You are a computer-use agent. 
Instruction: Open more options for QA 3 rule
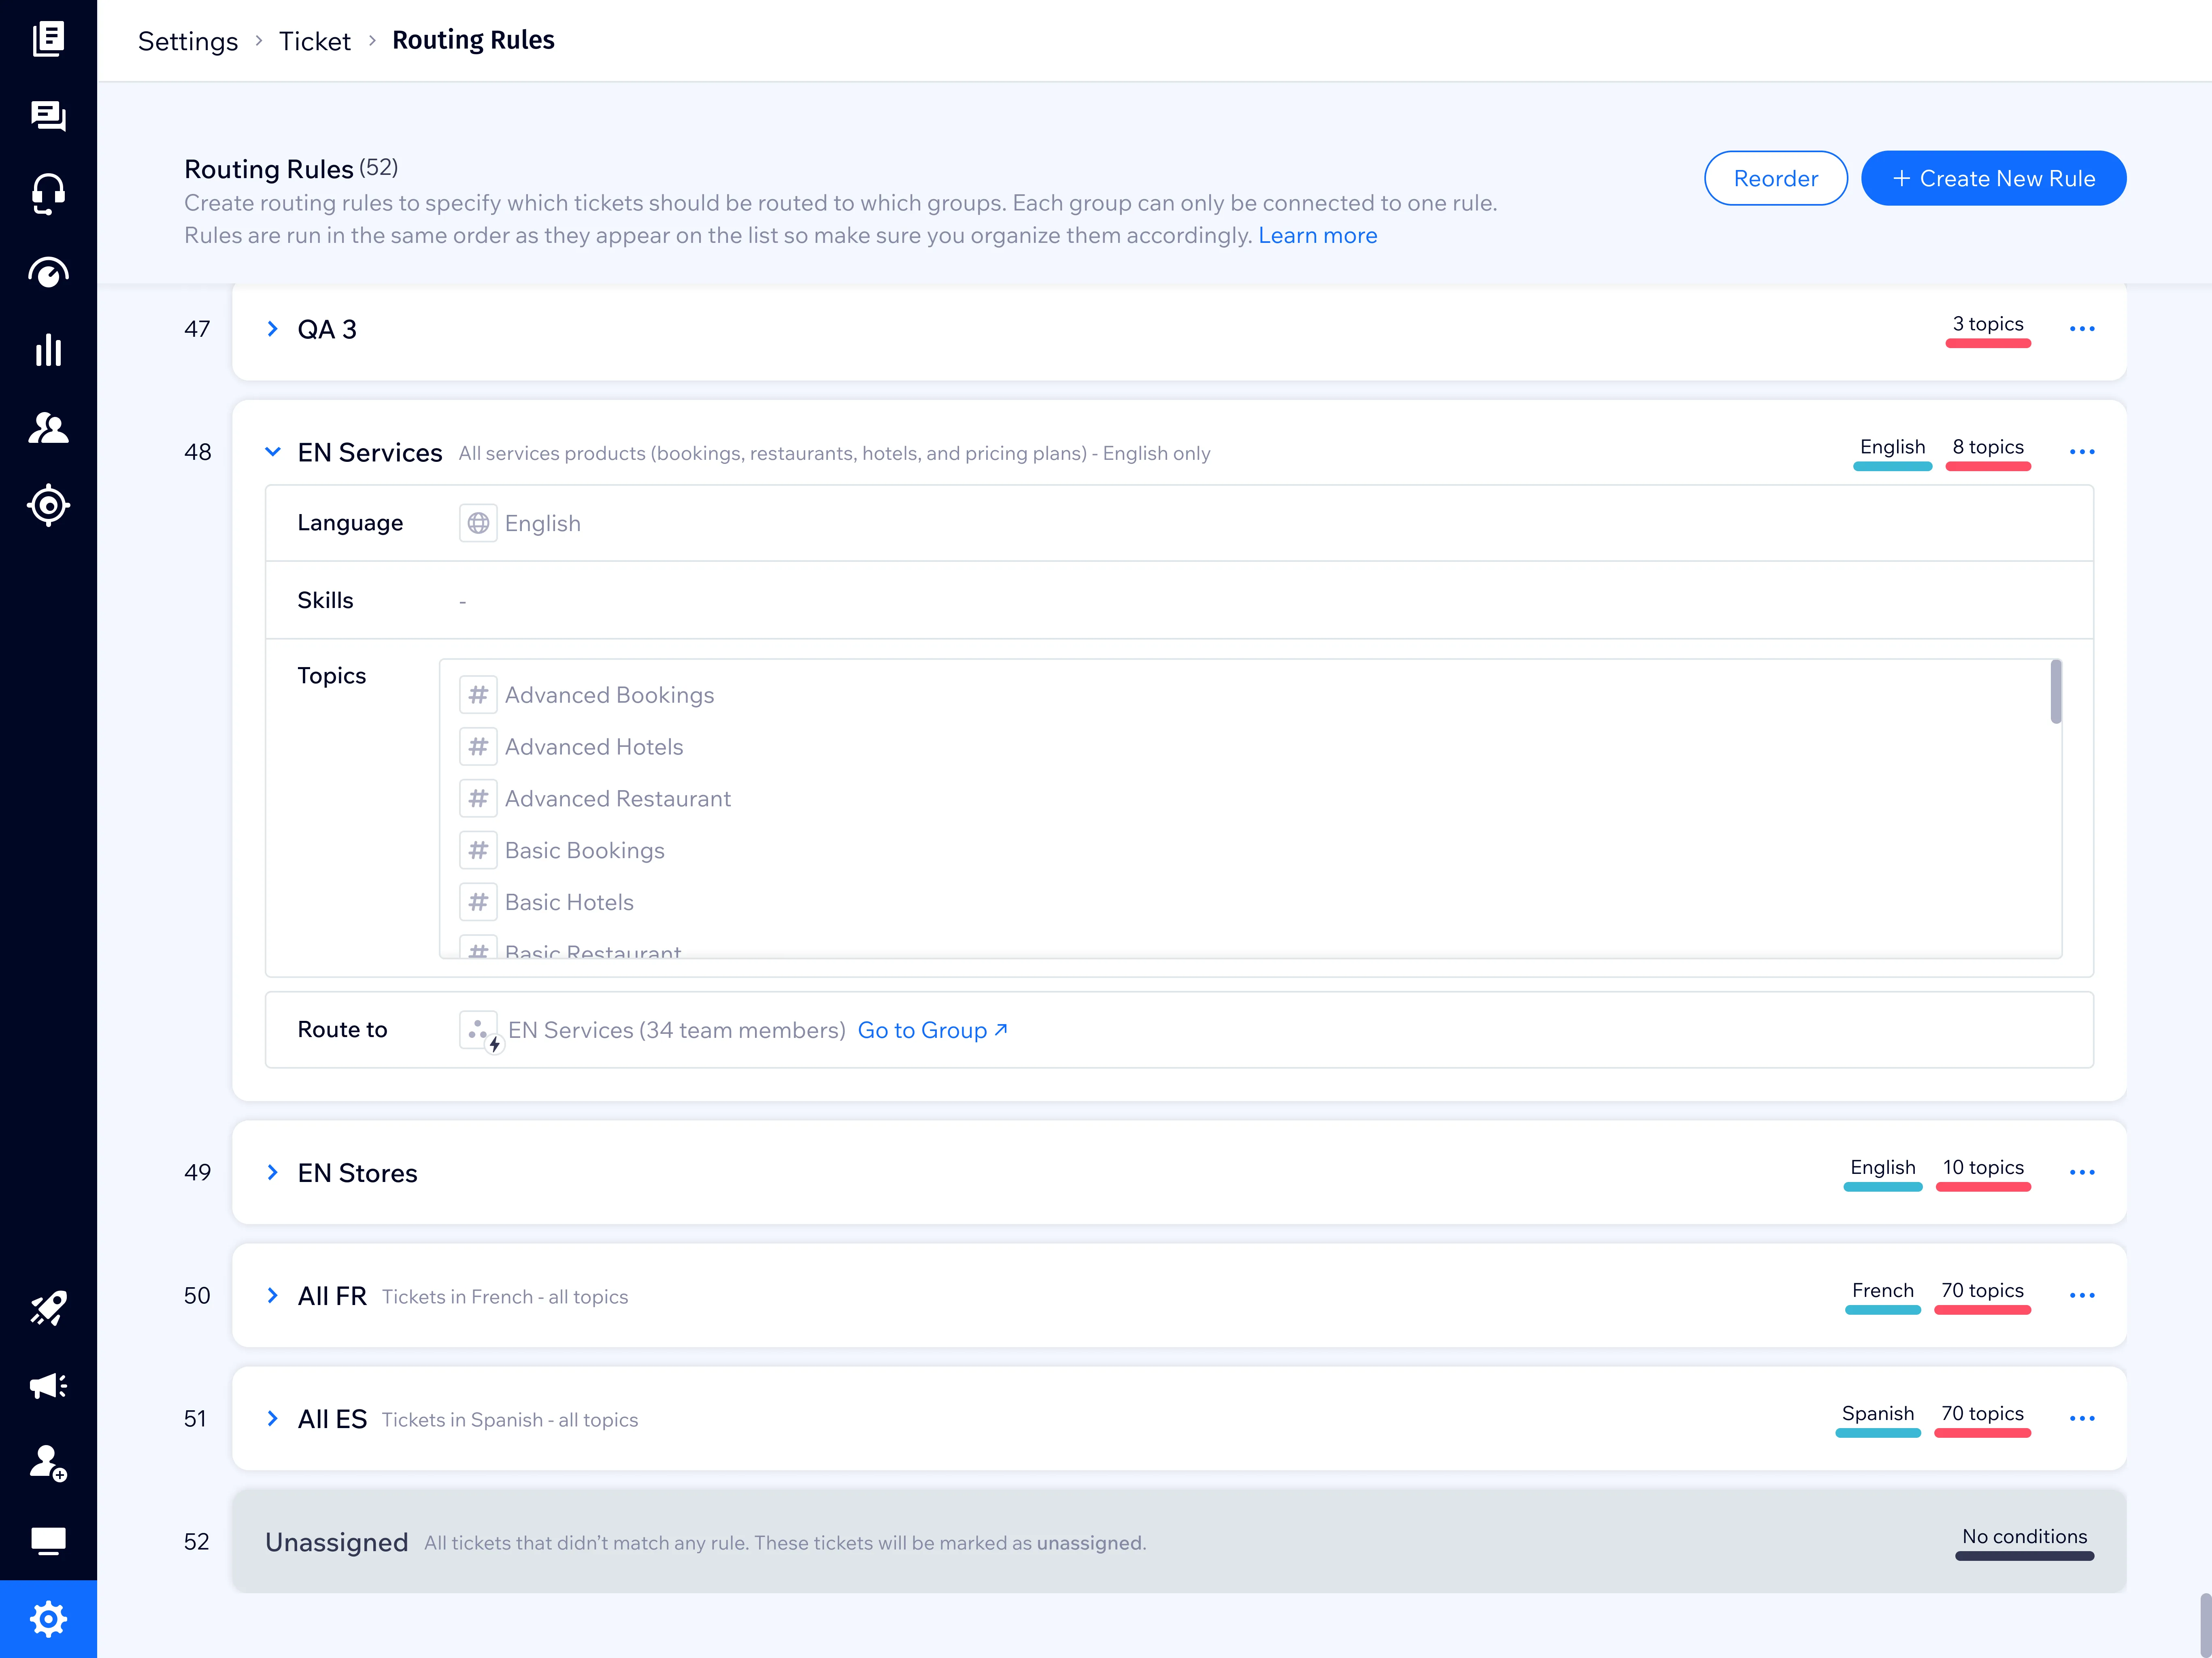click(x=2082, y=329)
